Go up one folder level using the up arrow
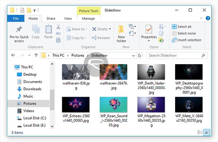The height and width of the screenshot is (142, 218). click(36, 55)
